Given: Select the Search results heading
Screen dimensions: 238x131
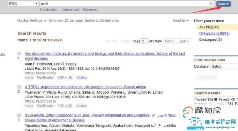Looking at the screenshot, I should point(32,33).
